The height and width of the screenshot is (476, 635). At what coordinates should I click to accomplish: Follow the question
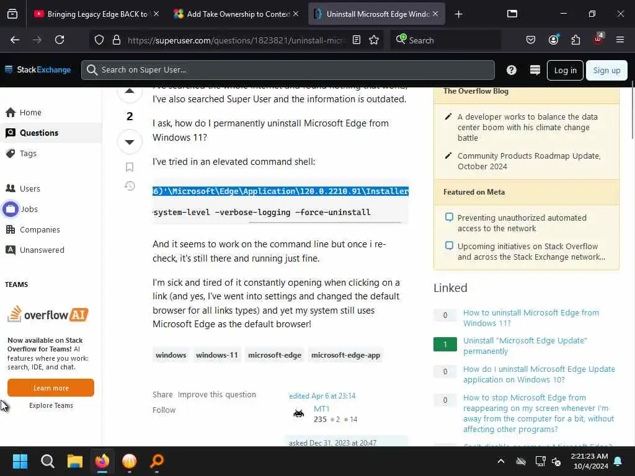(164, 410)
